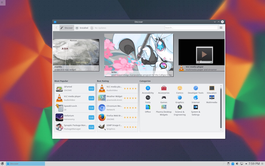
Task: Click the Categories scroll-up arrow
Action: (x=221, y=86)
